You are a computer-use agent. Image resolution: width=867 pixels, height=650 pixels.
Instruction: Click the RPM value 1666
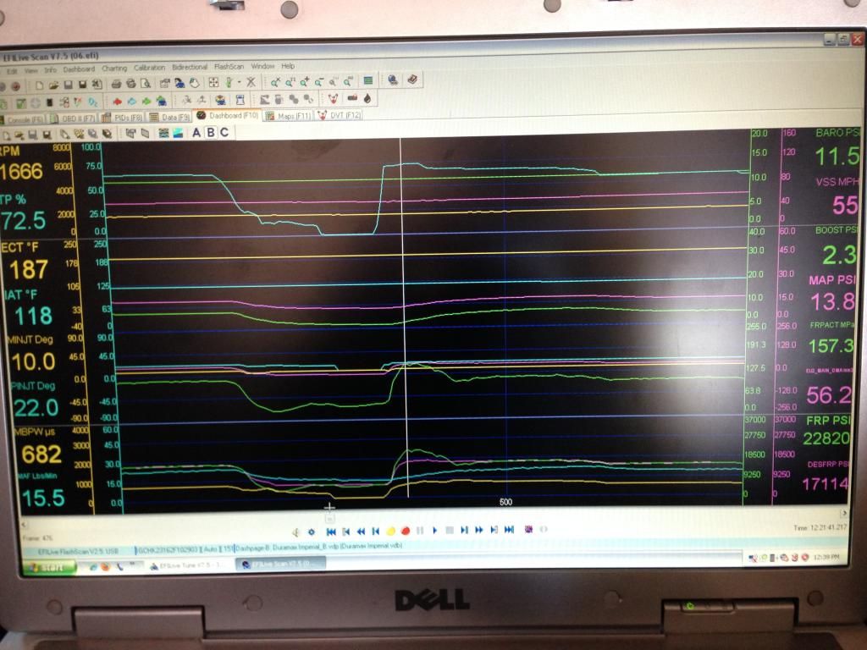(x=21, y=172)
